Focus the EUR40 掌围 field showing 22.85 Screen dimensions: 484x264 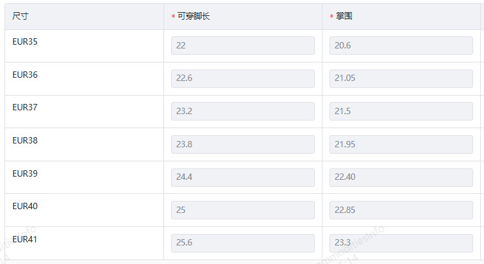point(401,210)
